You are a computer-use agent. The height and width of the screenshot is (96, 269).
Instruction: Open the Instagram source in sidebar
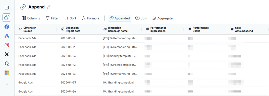pyautogui.click(x=7, y=45)
